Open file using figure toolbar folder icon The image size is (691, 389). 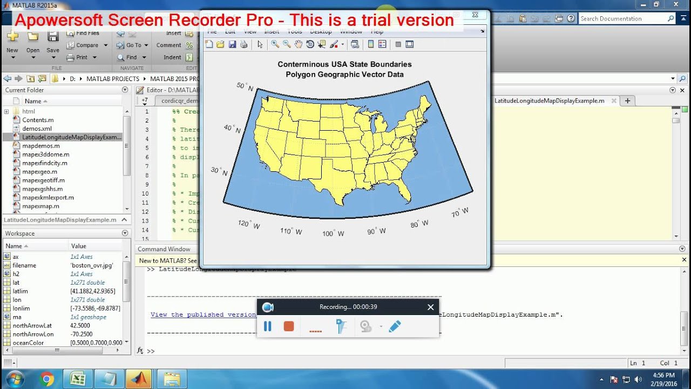220,44
